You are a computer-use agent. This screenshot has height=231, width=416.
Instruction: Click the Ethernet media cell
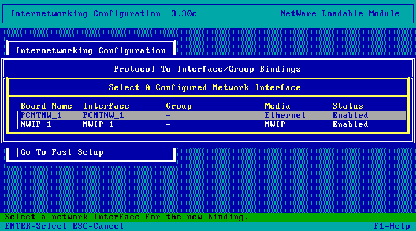click(x=285, y=115)
